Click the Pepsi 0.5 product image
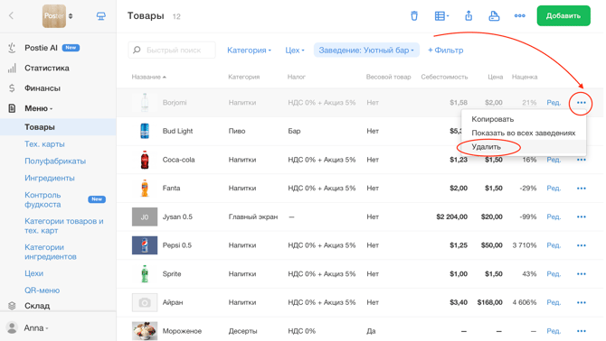 [x=145, y=245]
